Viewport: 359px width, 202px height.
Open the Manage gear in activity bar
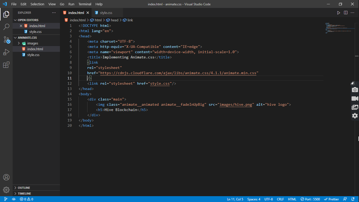coord(6,190)
